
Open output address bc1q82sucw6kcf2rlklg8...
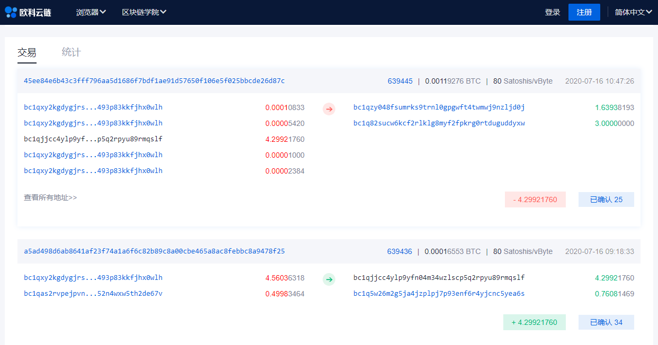(x=439, y=123)
